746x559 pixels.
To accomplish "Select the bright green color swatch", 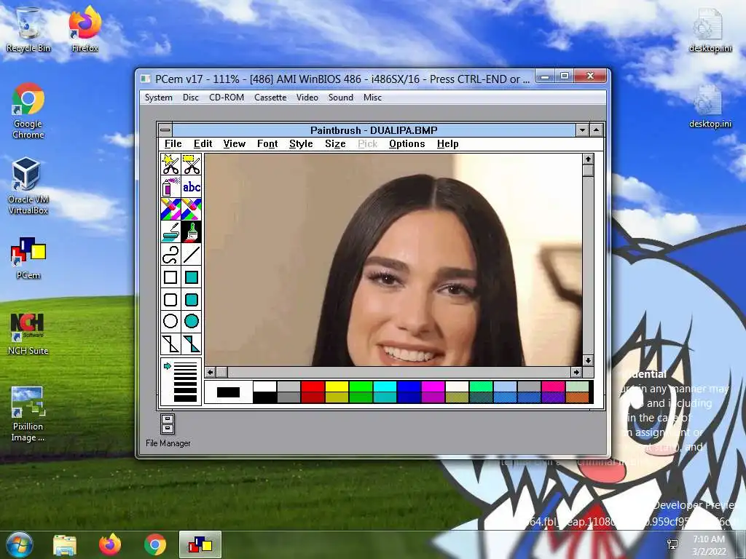I will coord(361,386).
